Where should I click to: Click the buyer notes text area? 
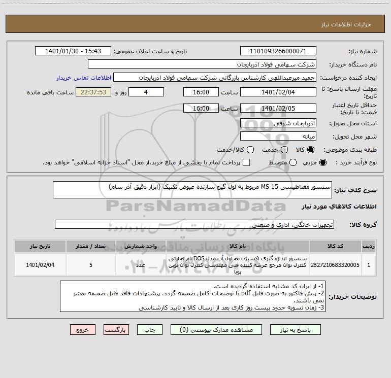click(x=193, y=296)
